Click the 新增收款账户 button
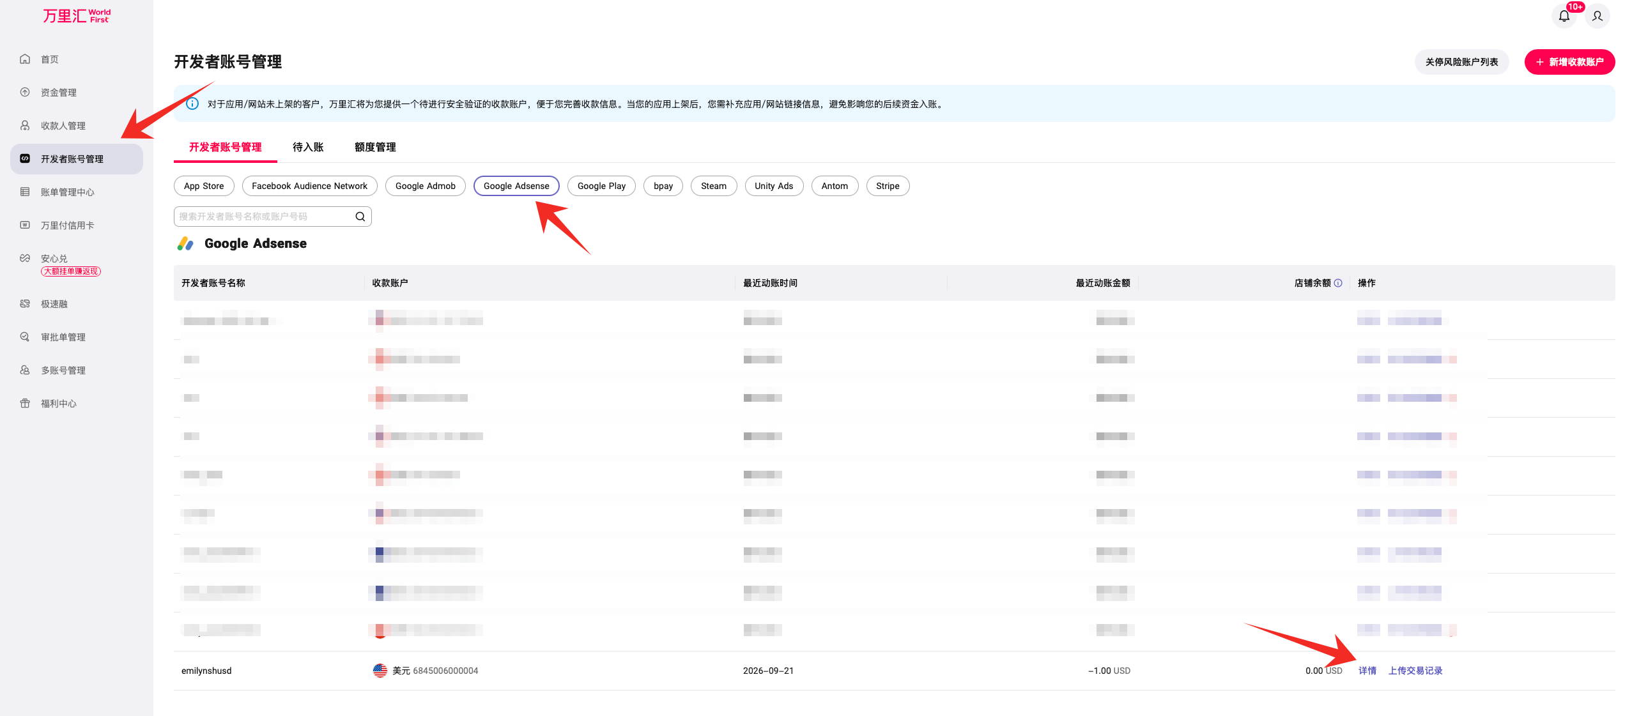 click(1569, 62)
